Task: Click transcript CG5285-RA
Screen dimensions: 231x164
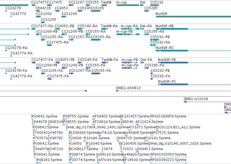Action: click(x=154, y=32)
